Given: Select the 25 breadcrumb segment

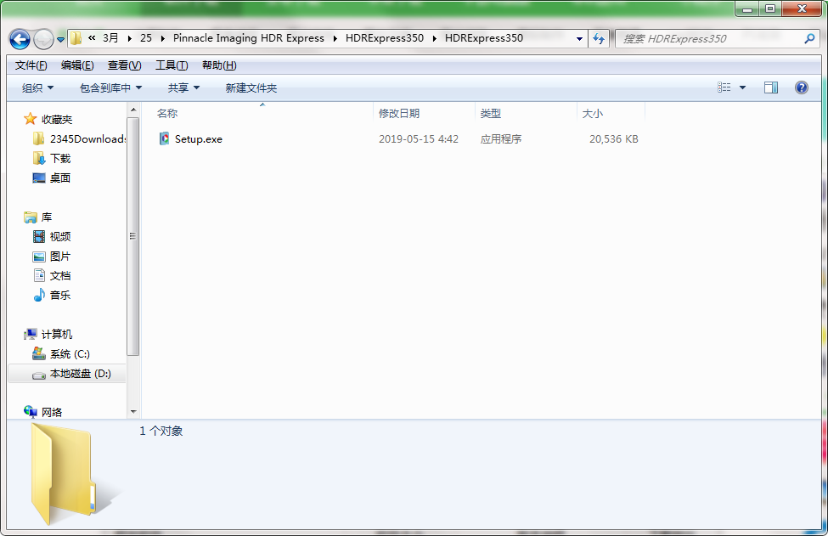Looking at the screenshot, I should coord(146,38).
